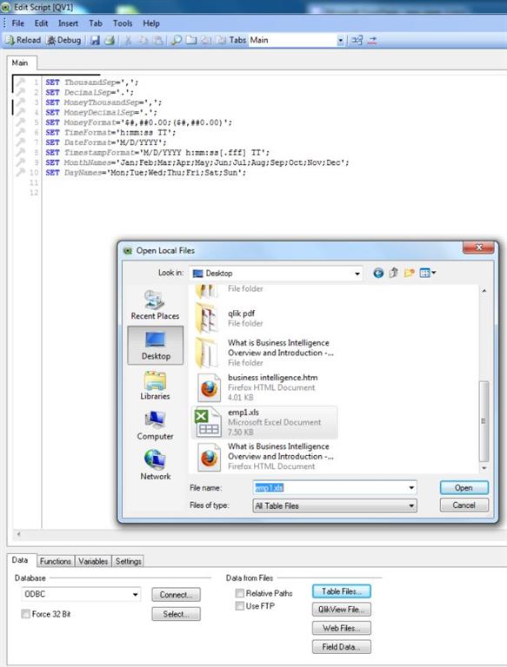Open the Insert menu
The width and height of the screenshot is (507, 667).
pyautogui.click(x=68, y=23)
